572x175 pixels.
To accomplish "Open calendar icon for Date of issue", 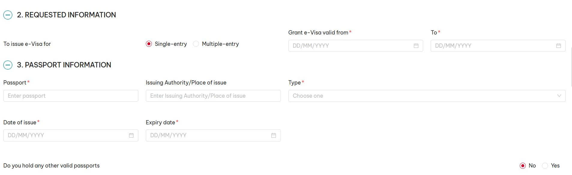I will [131, 135].
